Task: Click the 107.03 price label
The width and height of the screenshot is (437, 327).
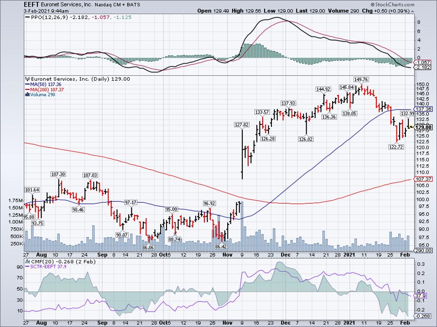Action: tap(90, 175)
